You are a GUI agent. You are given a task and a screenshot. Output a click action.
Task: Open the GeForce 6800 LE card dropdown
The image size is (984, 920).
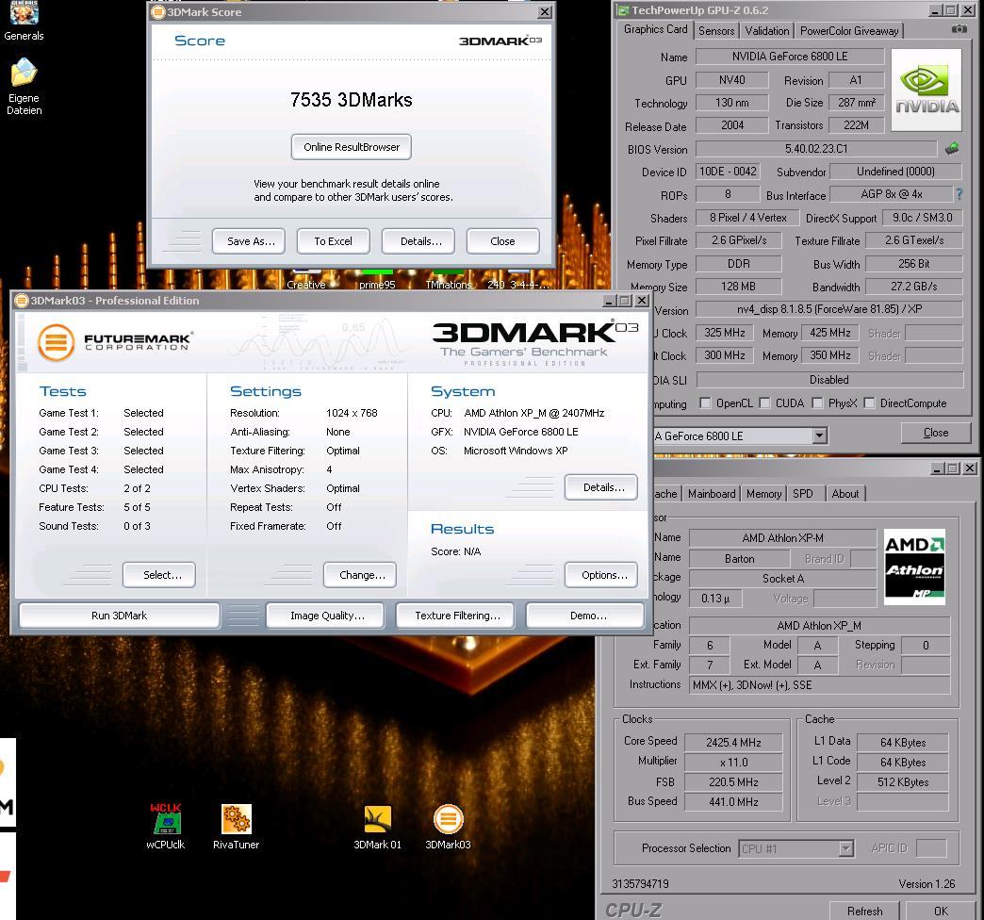click(x=820, y=435)
